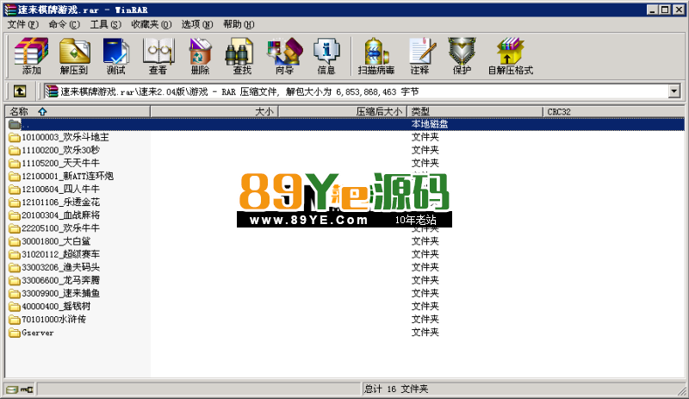Select the 12100001_新ATT连环炮 folder icon
The width and height of the screenshot is (689, 399).
(x=15, y=177)
